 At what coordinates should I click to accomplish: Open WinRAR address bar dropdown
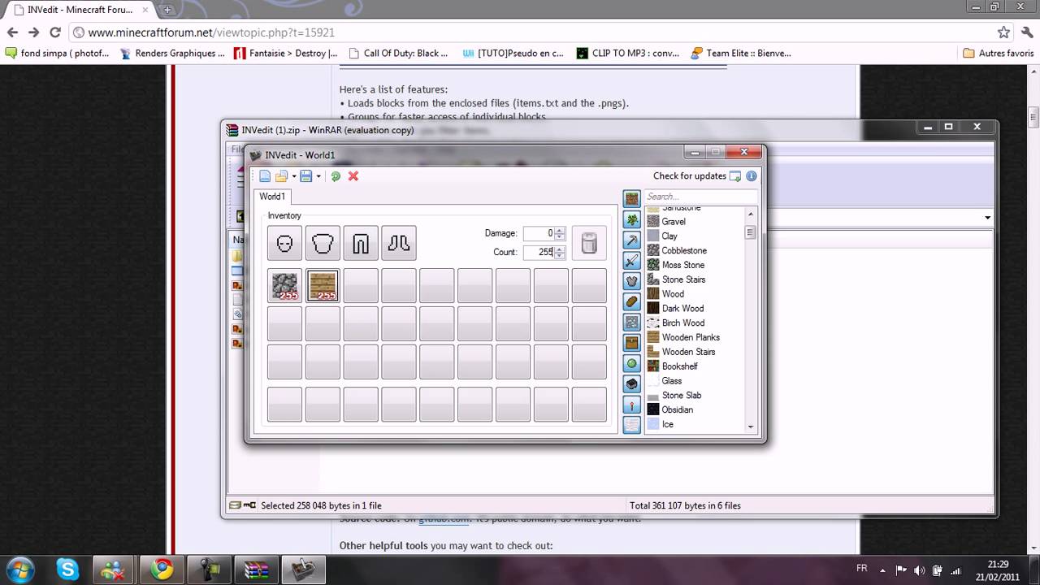[x=988, y=218]
